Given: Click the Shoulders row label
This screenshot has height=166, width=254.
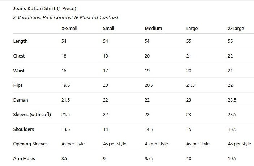Looking at the screenshot, I should [x=24, y=129].
